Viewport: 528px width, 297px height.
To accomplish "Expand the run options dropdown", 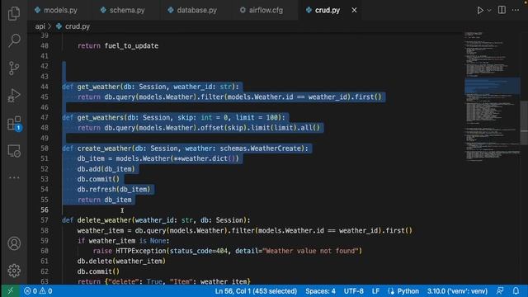I will click(489, 10).
